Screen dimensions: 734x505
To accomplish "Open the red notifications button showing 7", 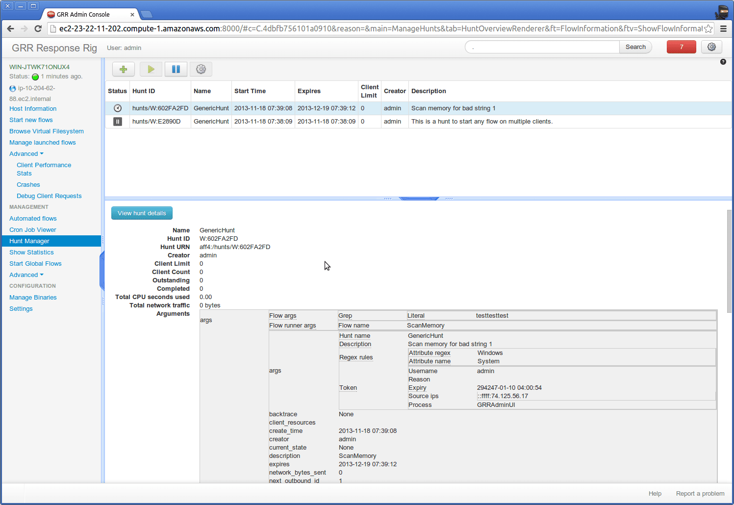I will click(x=681, y=47).
